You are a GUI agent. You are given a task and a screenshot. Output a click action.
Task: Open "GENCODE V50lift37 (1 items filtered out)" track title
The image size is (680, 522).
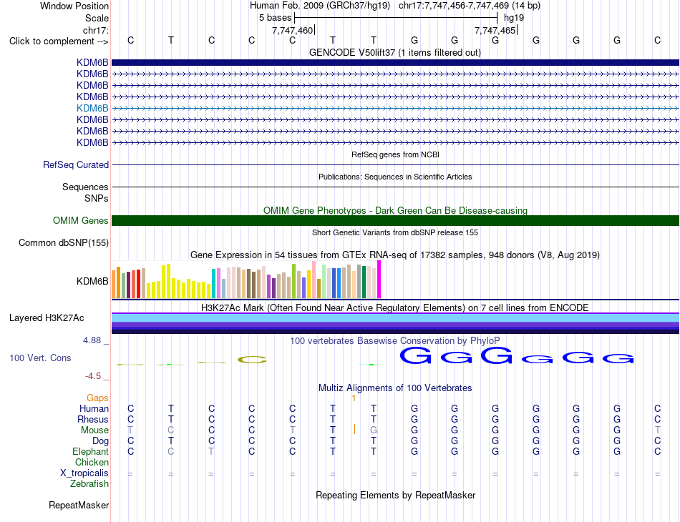click(x=395, y=52)
